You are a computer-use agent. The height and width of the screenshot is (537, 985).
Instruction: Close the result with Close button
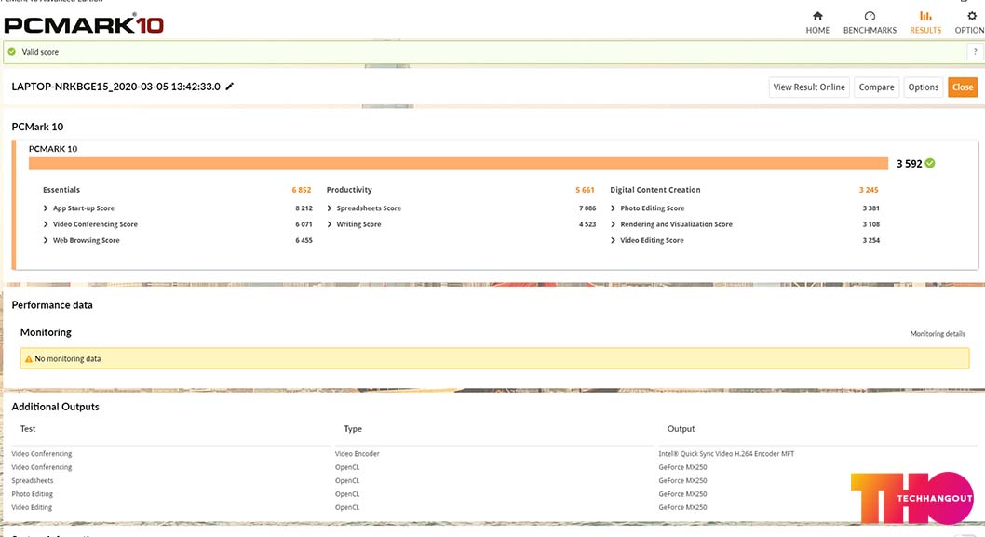point(963,87)
